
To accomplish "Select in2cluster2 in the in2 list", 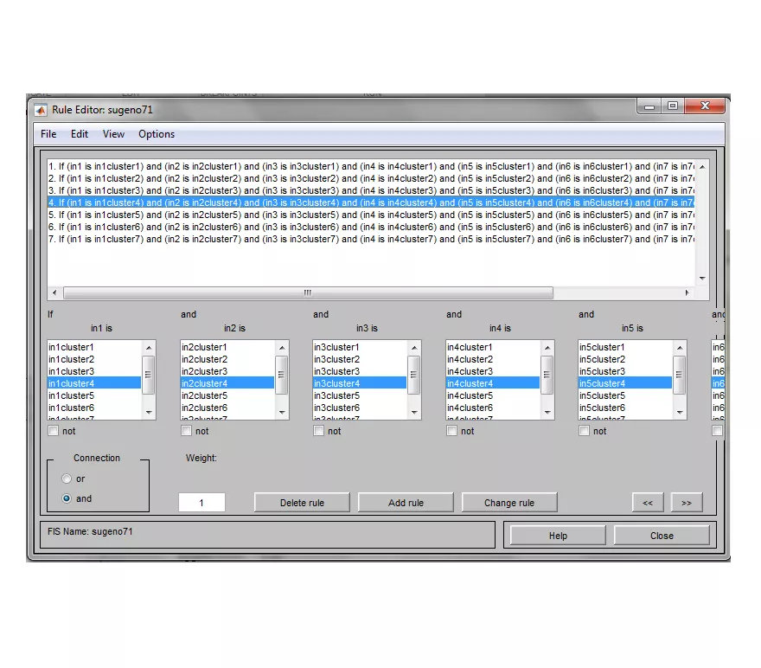I will [204, 359].
